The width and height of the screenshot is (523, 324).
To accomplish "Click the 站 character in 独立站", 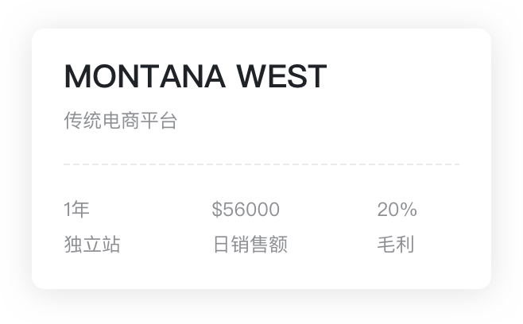I will point(111,245).
